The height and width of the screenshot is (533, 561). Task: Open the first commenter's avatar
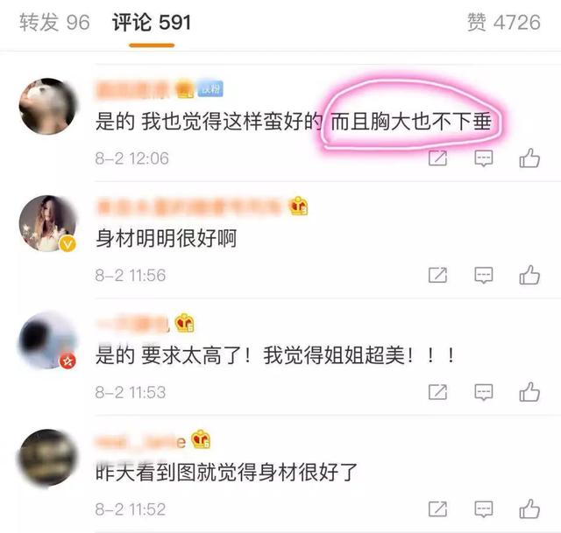point(48,107)
